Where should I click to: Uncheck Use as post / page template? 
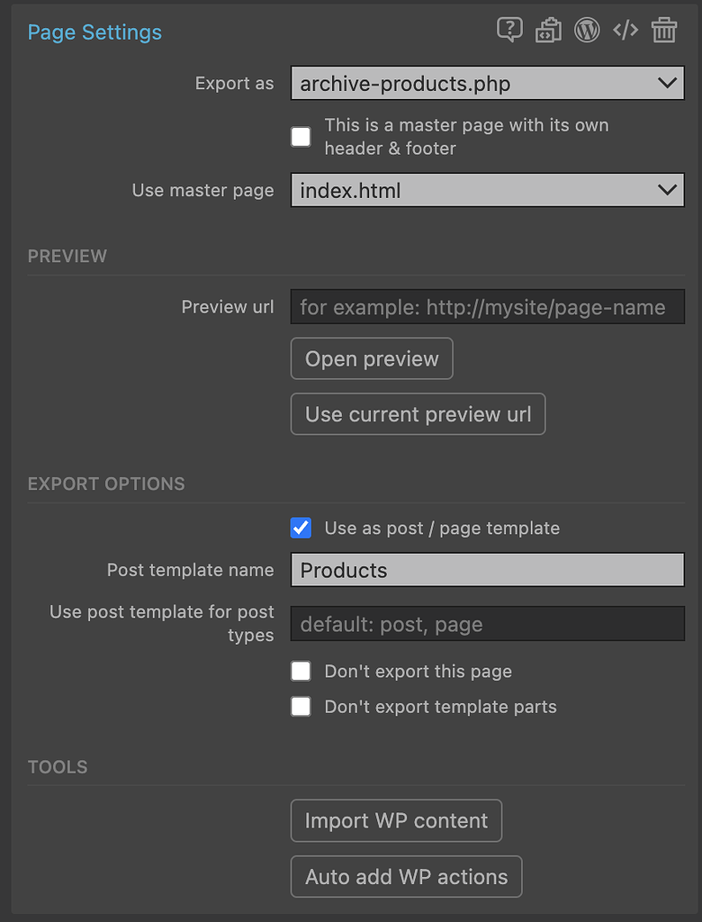point(301,529)
